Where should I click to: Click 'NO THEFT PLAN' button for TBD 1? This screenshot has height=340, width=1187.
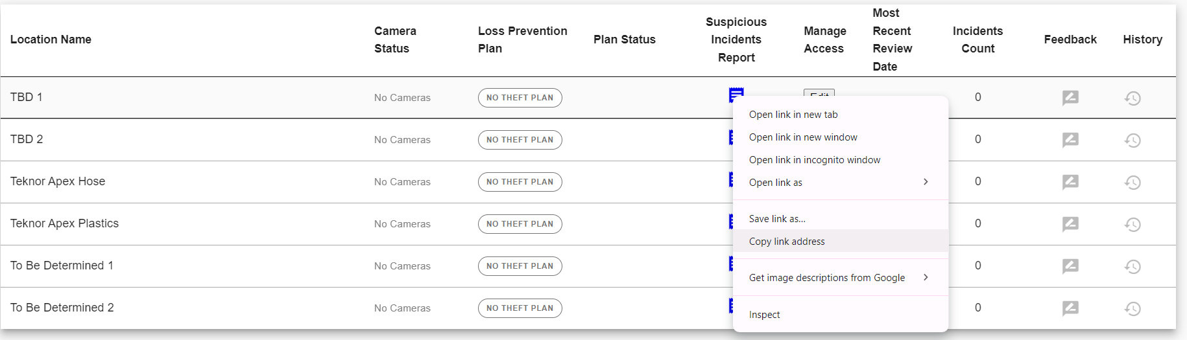520,98
